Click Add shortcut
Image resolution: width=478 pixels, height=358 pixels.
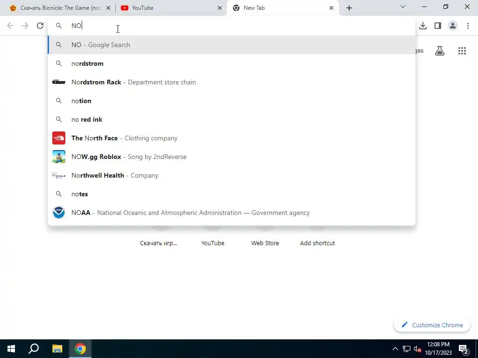click(x=317, y=243)
